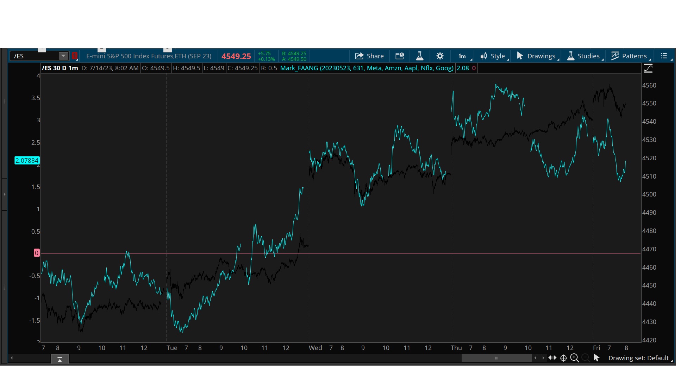Click the Thu label on time axis

pyautogui.click(x=456, y=348)
